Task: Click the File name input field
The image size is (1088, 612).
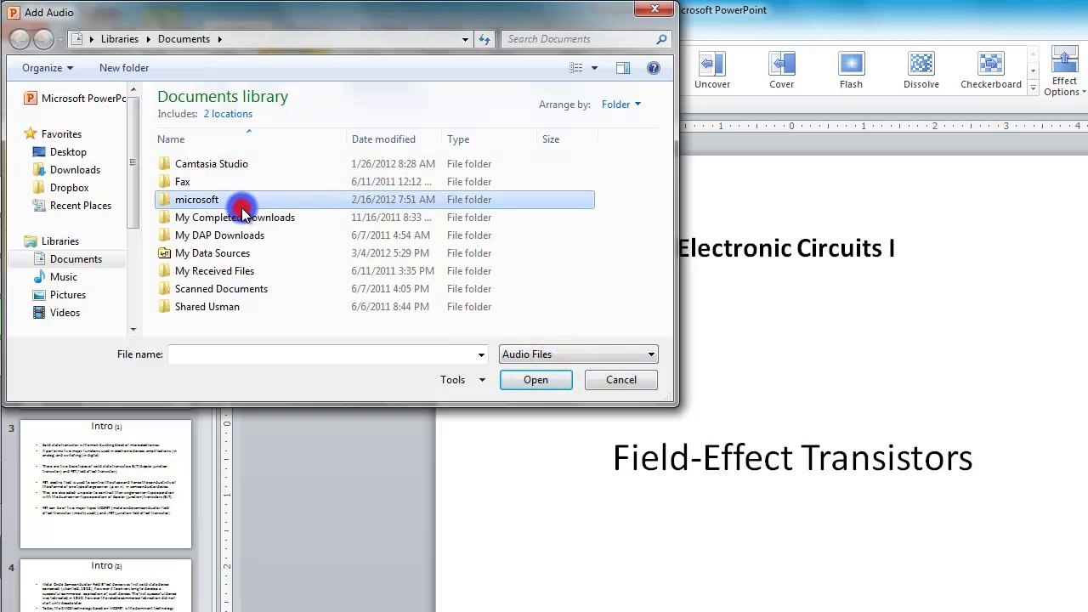Action: click(x=321, y=354)
